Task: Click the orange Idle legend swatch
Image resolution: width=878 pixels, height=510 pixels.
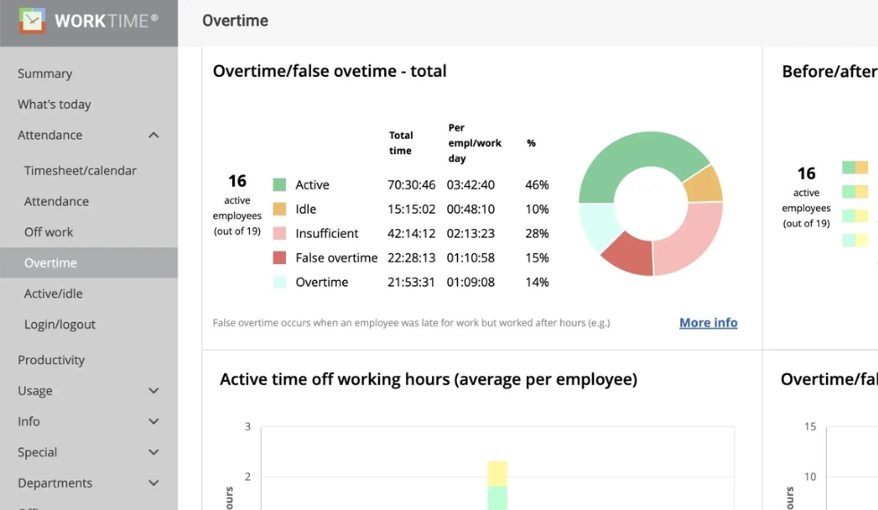Action: 280,209
